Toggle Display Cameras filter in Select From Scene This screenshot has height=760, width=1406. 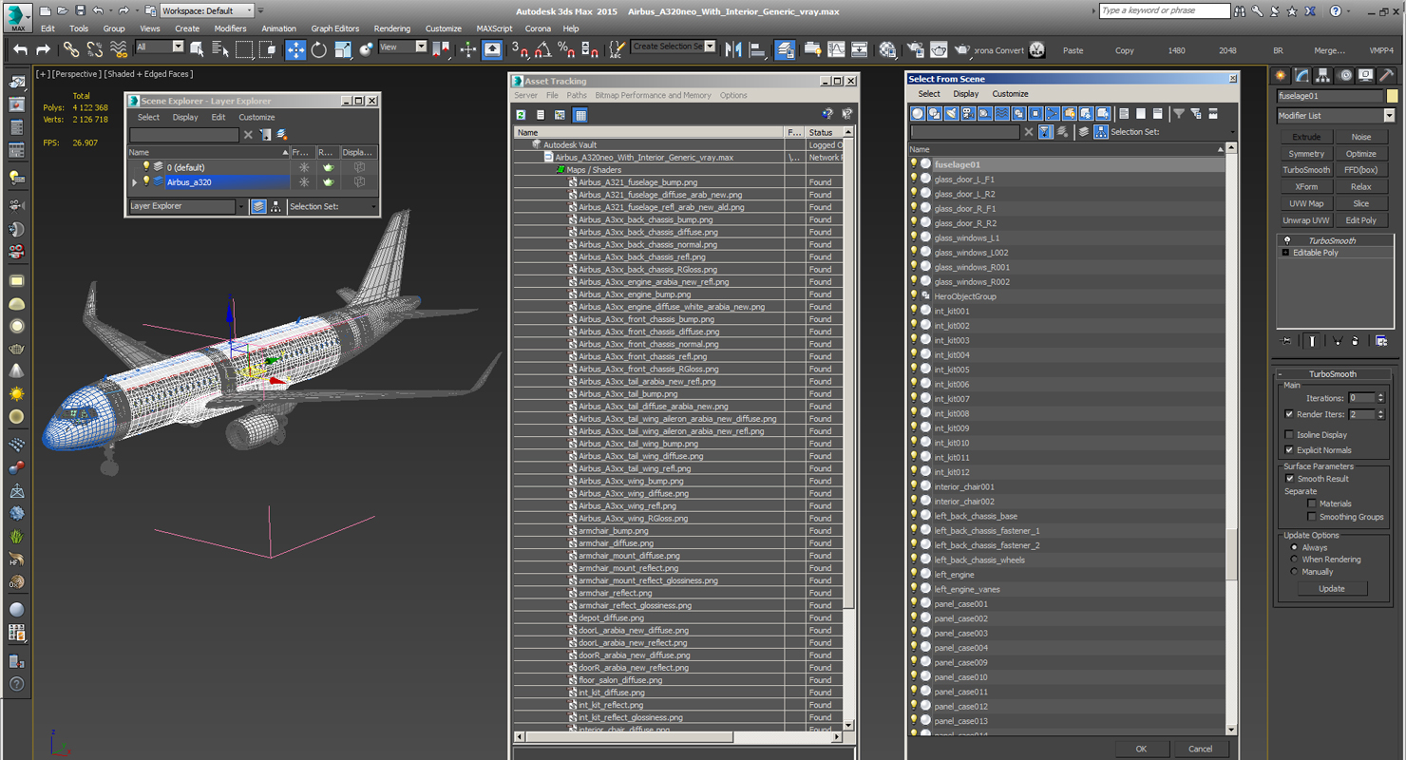[x=968, y=113]
